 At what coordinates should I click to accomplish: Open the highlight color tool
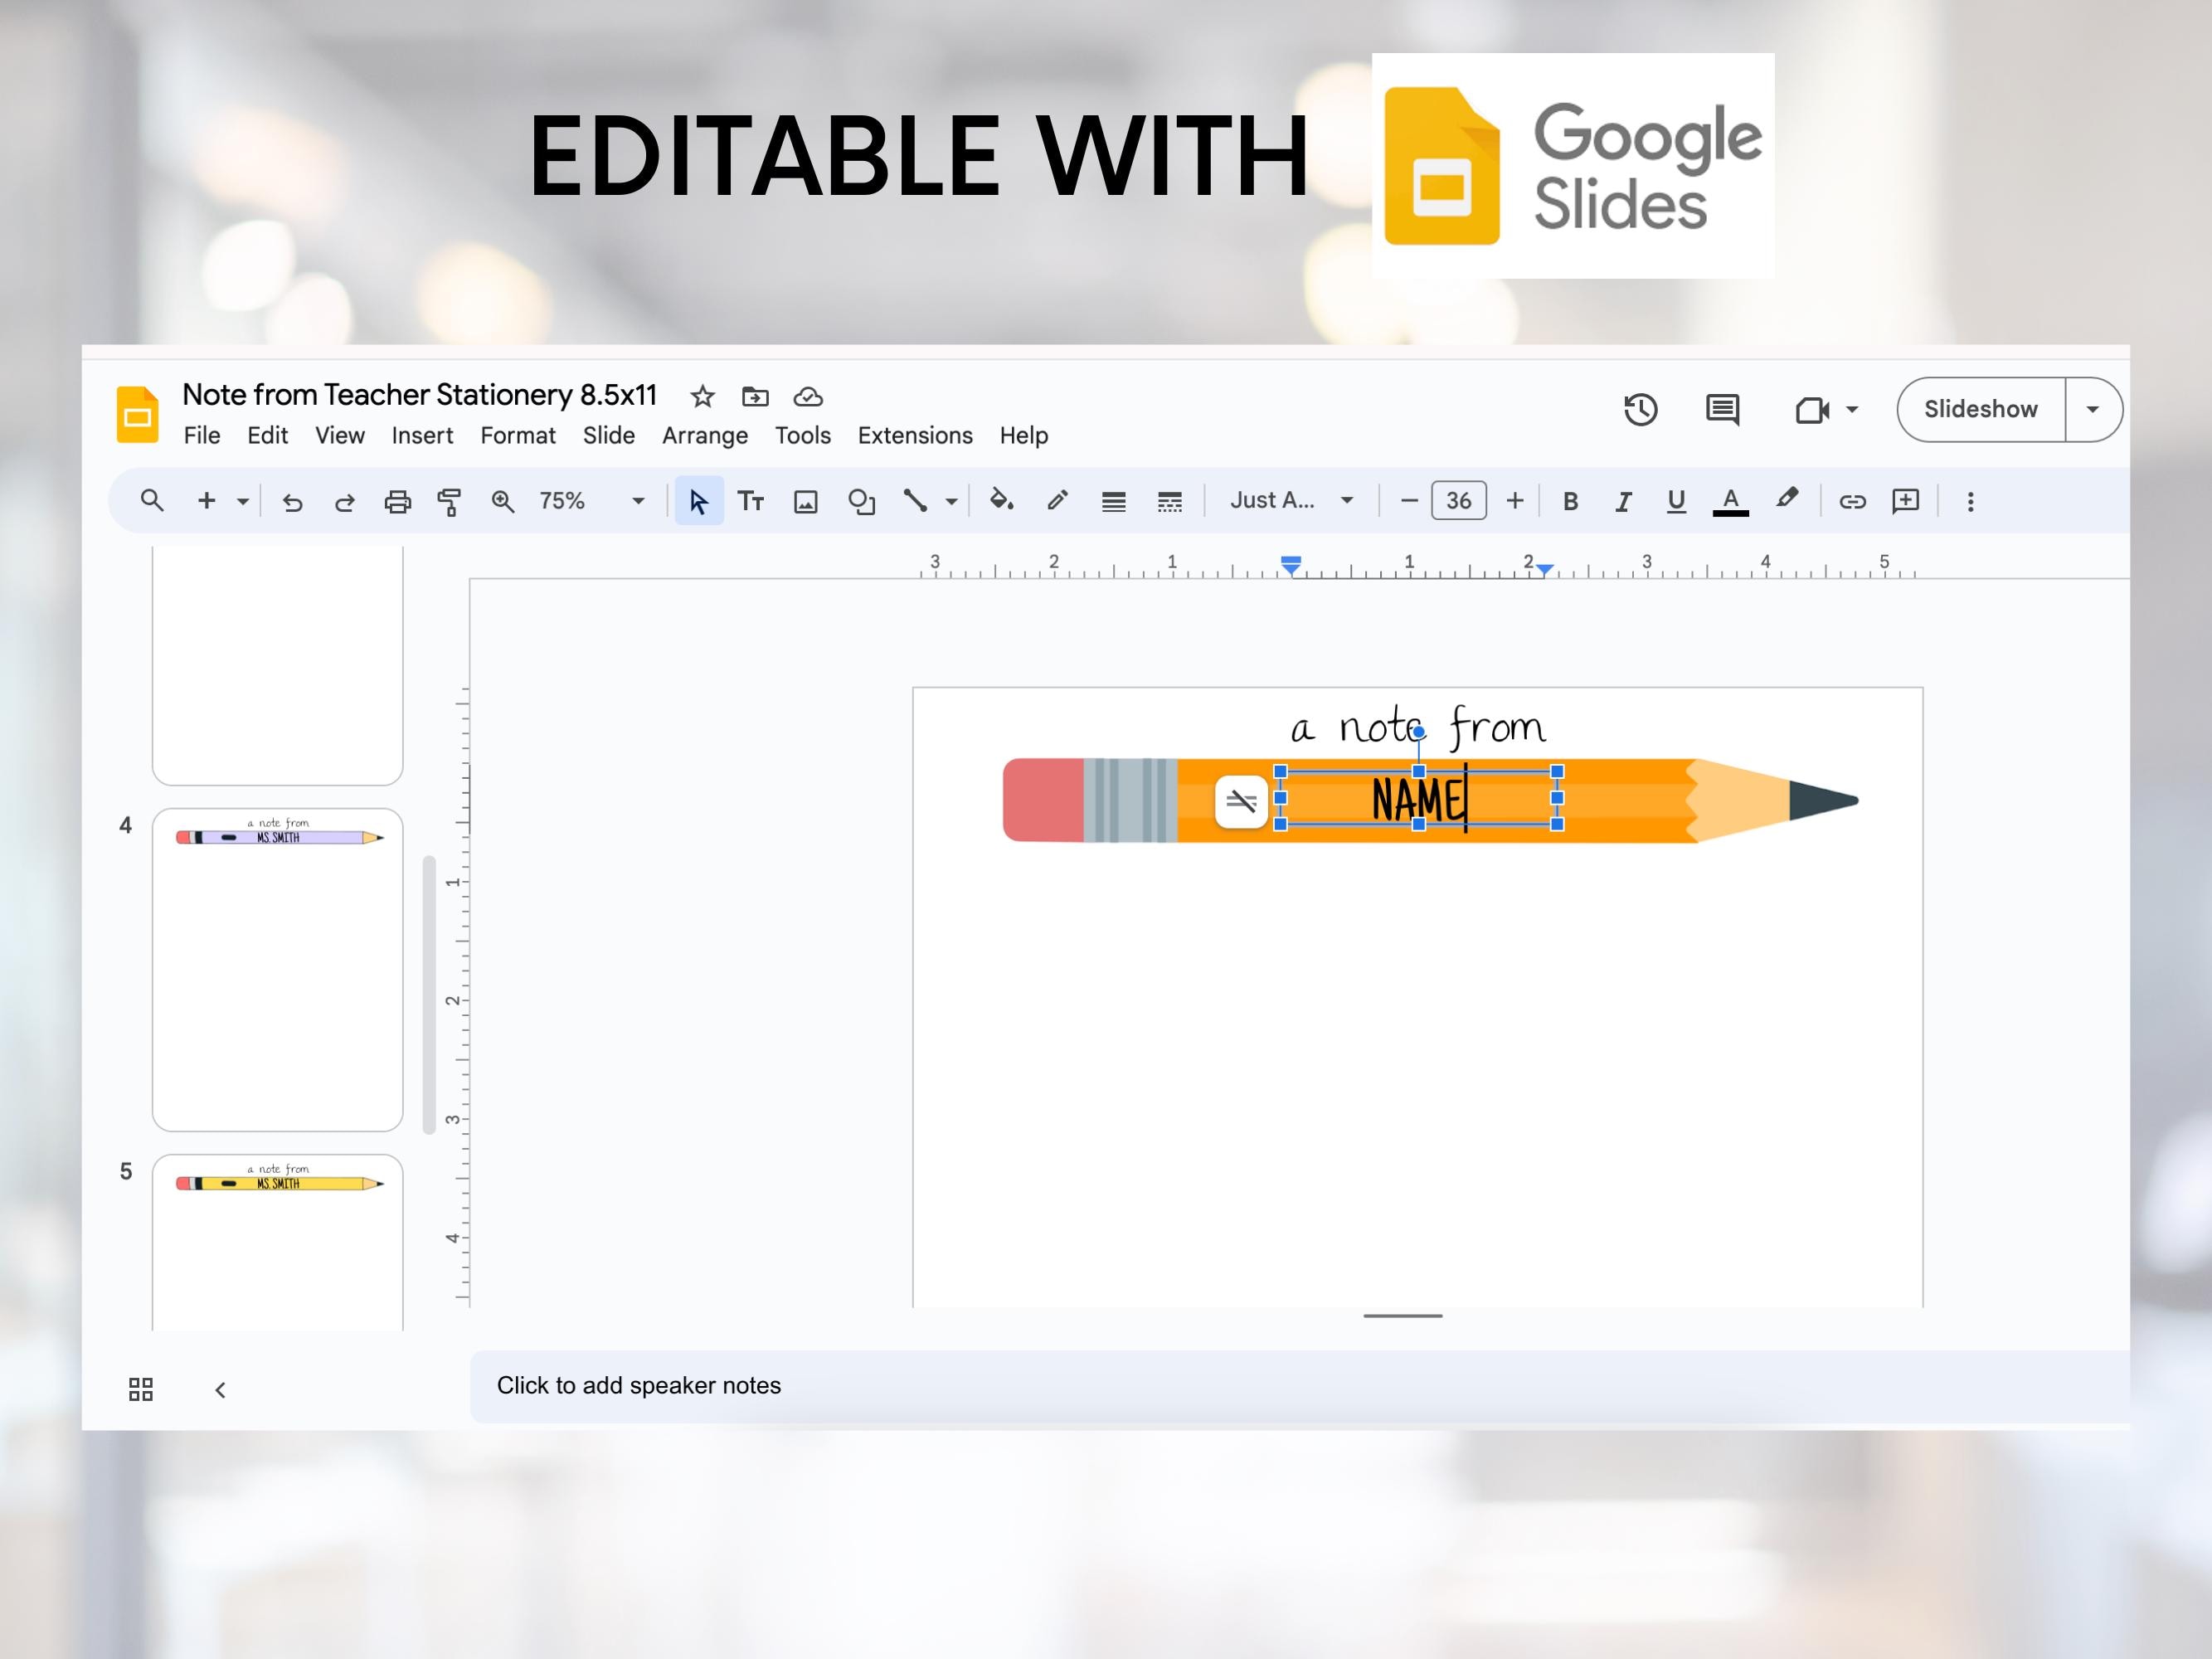pos(1787,499)
